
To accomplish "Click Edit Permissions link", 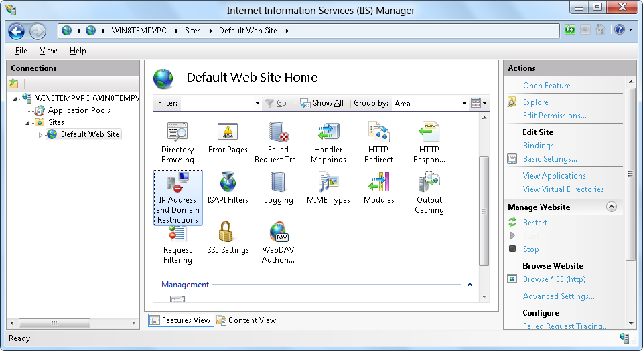I will pos(555,116).
